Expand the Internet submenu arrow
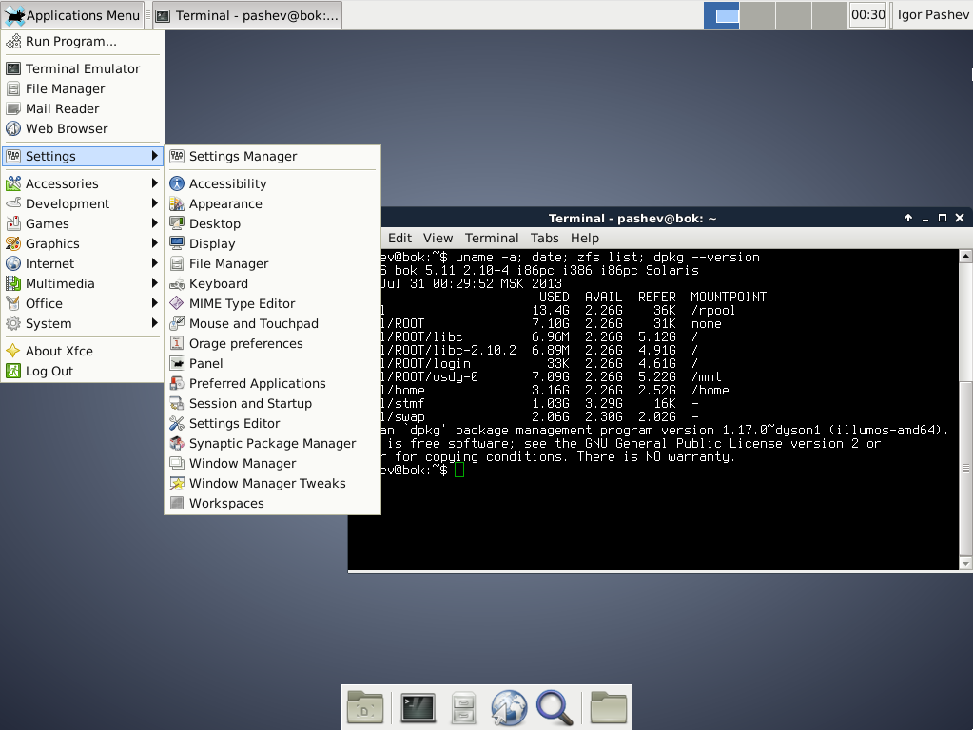Screen dimensions: 973x730 pyautogui.click(x=154, y=263)
